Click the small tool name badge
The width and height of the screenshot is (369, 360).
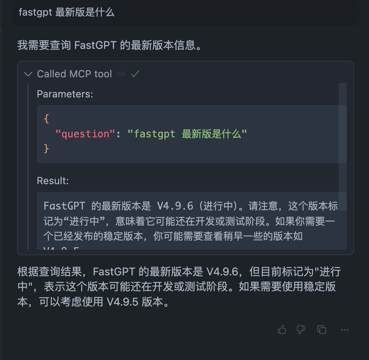click(x=121, y=74)
